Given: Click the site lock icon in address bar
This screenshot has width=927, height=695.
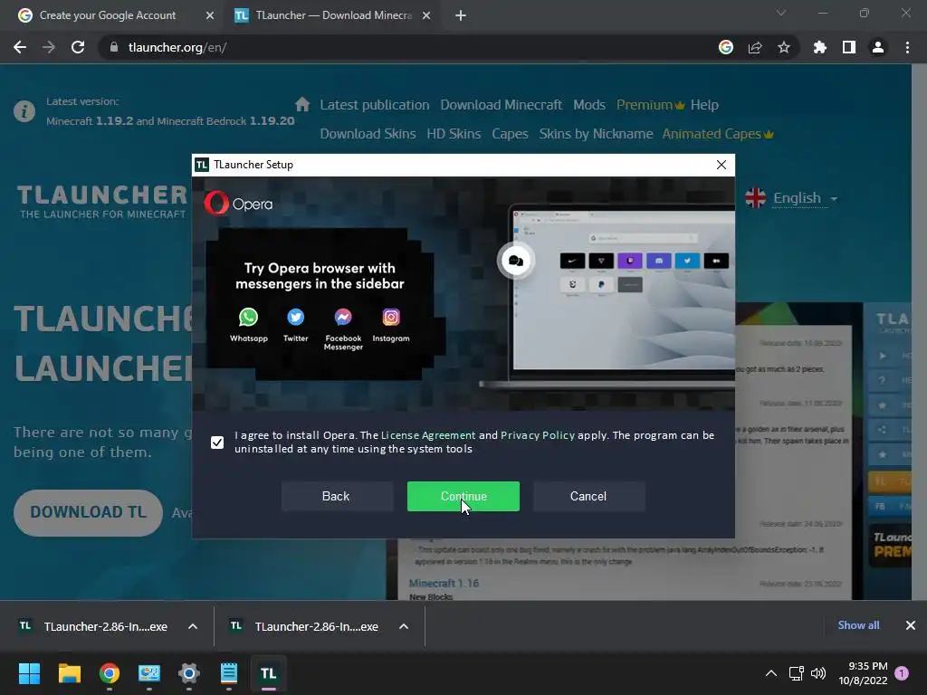Looking at the screenshot, I should click(114, 47).
